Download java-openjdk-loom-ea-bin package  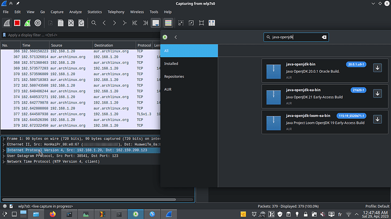tap(377, 119)
